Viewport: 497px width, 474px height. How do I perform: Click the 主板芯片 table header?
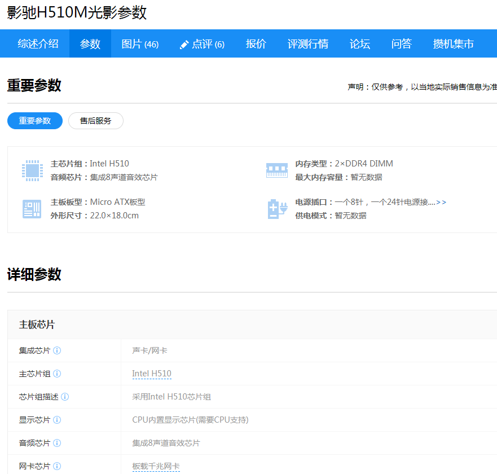point(37,324)
